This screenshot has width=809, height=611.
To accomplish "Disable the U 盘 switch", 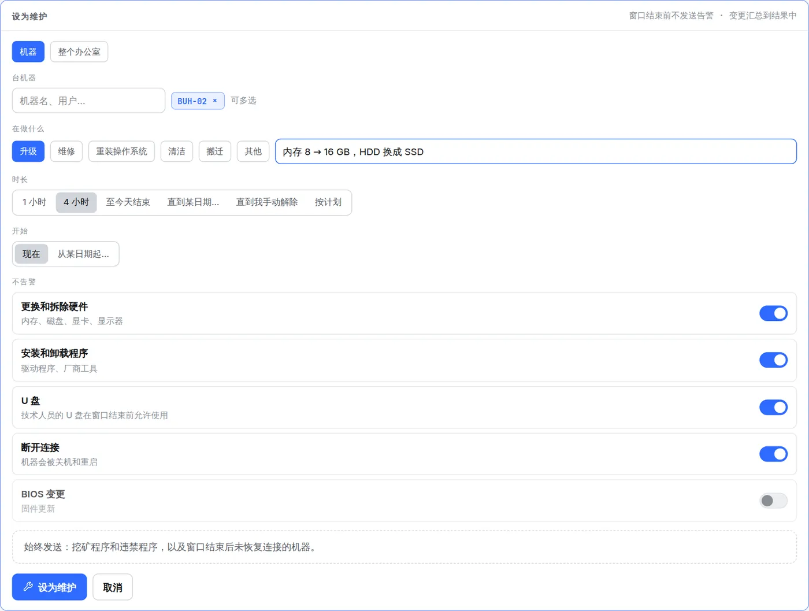I will pos(773,408).
